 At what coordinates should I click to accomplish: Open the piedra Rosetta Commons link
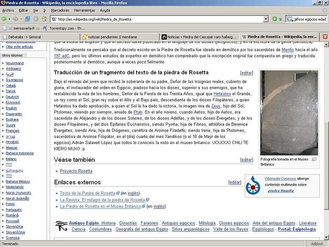click(281, 191)
